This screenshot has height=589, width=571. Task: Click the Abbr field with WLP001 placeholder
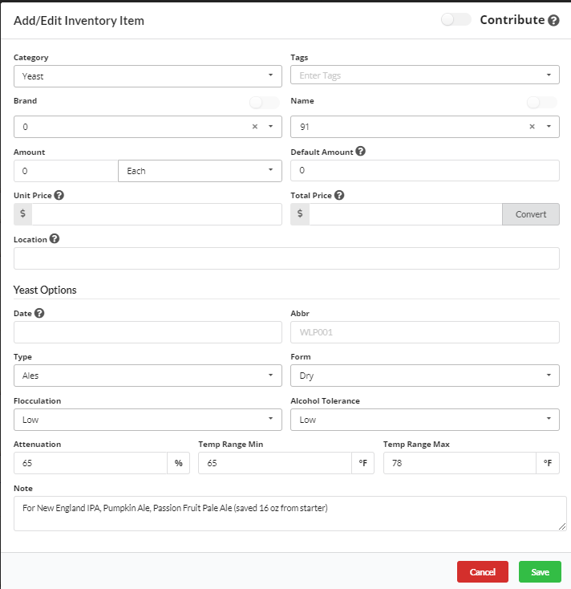click(x=425, y=332)
